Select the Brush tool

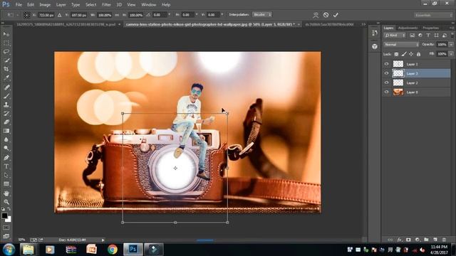(x=6, y=96)
